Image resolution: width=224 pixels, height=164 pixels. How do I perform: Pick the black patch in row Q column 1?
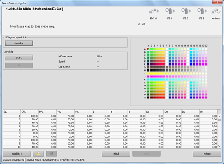[x=148, y=98]
